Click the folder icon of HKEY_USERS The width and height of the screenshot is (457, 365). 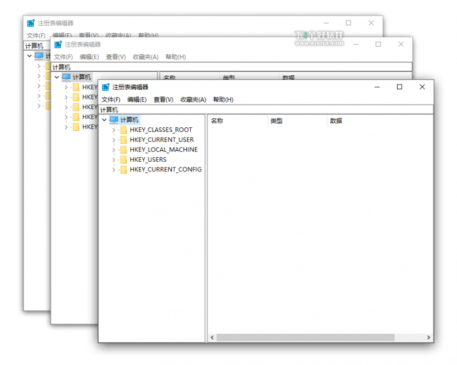(x=124, y=159)
